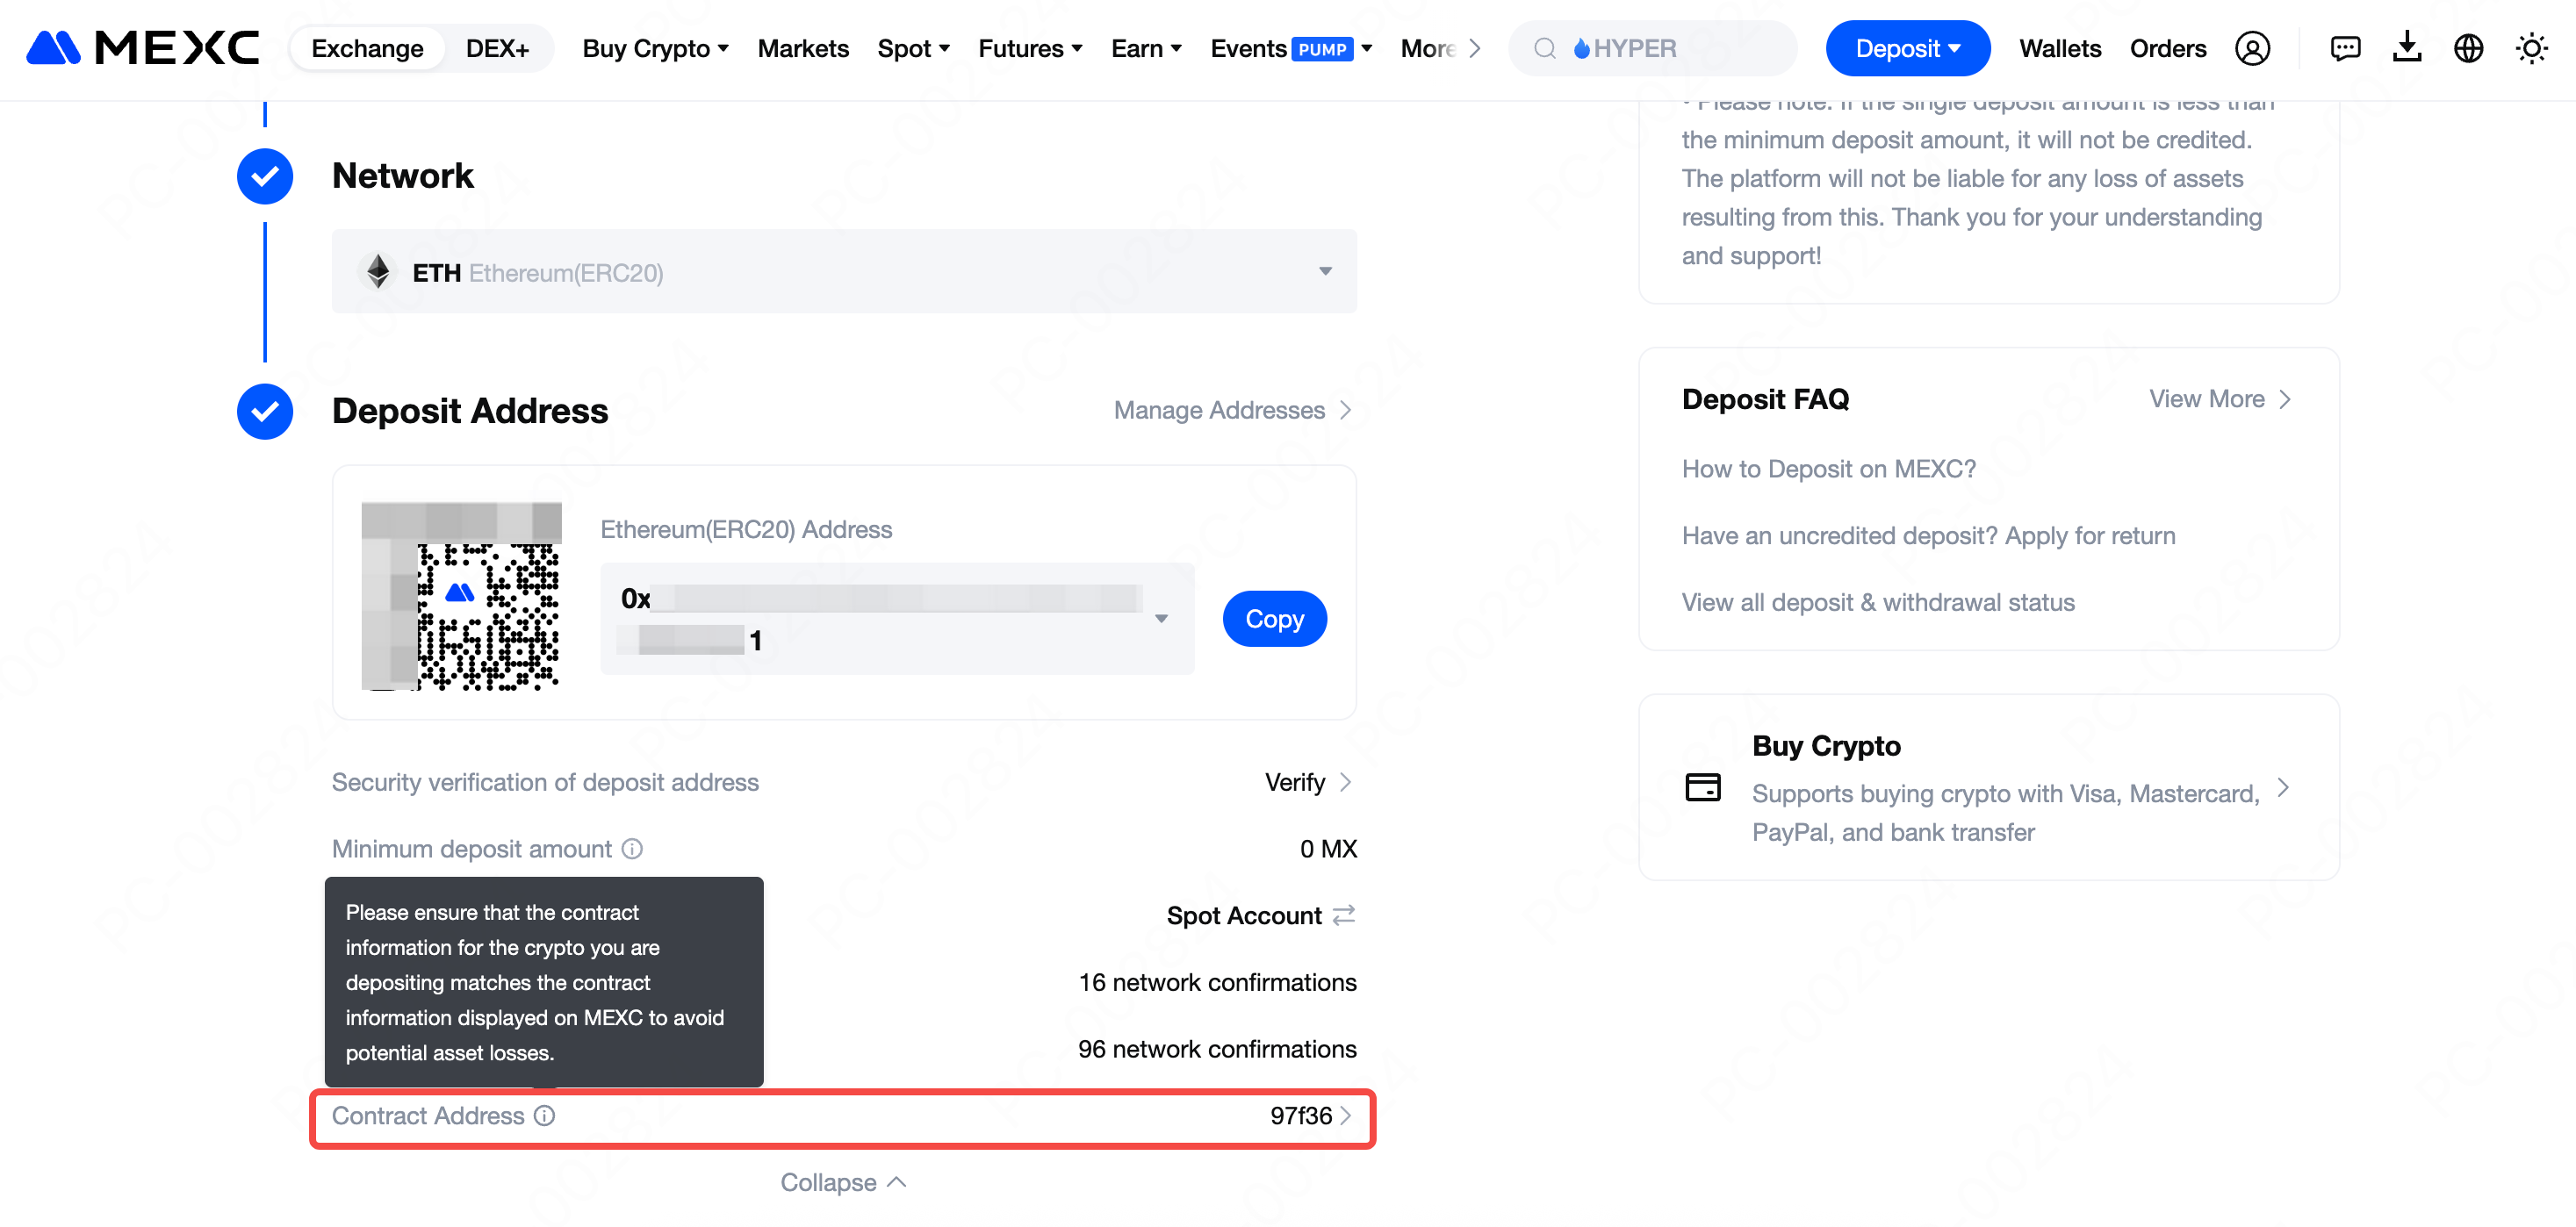Click the Contract Address info icon
2576x1227 pixels.
click(544, 1115)
